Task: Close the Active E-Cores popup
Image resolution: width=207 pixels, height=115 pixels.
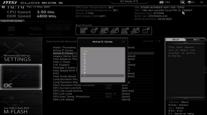Action: coord(123,42)
